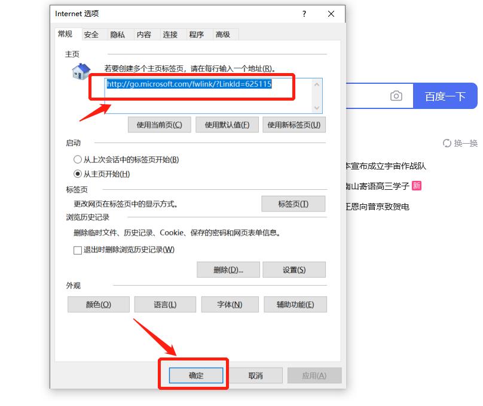Click the homepage text area scrollbar
Screen dimensions: 483x406
pos(317,96)
